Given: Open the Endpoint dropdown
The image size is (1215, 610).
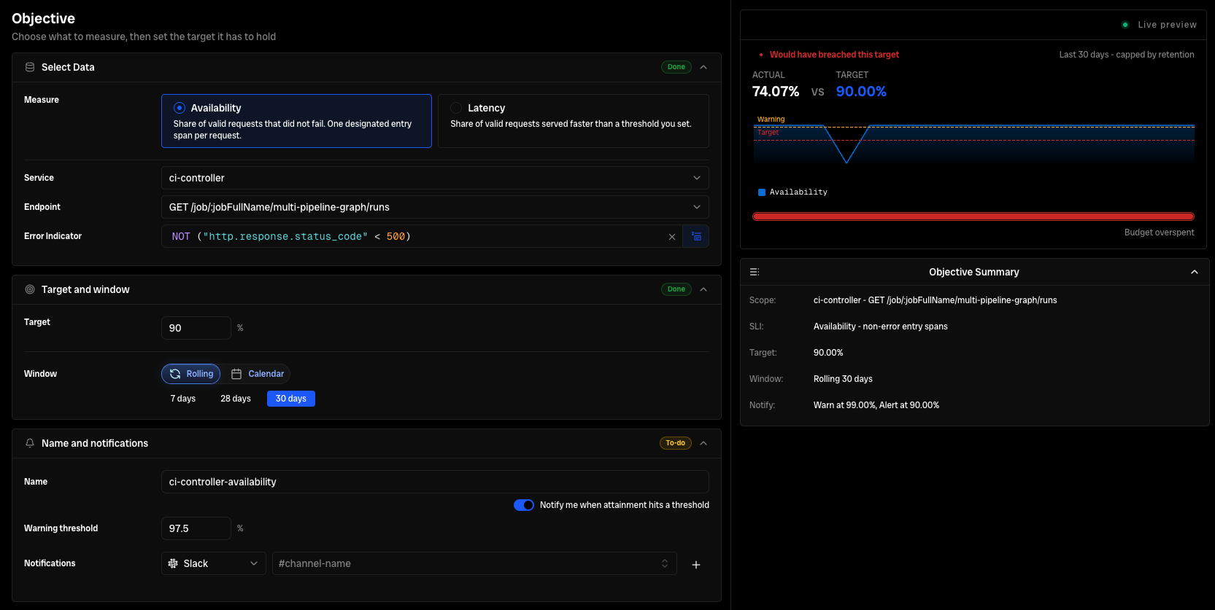Looking at the screenshot, I should pos(435,207).
